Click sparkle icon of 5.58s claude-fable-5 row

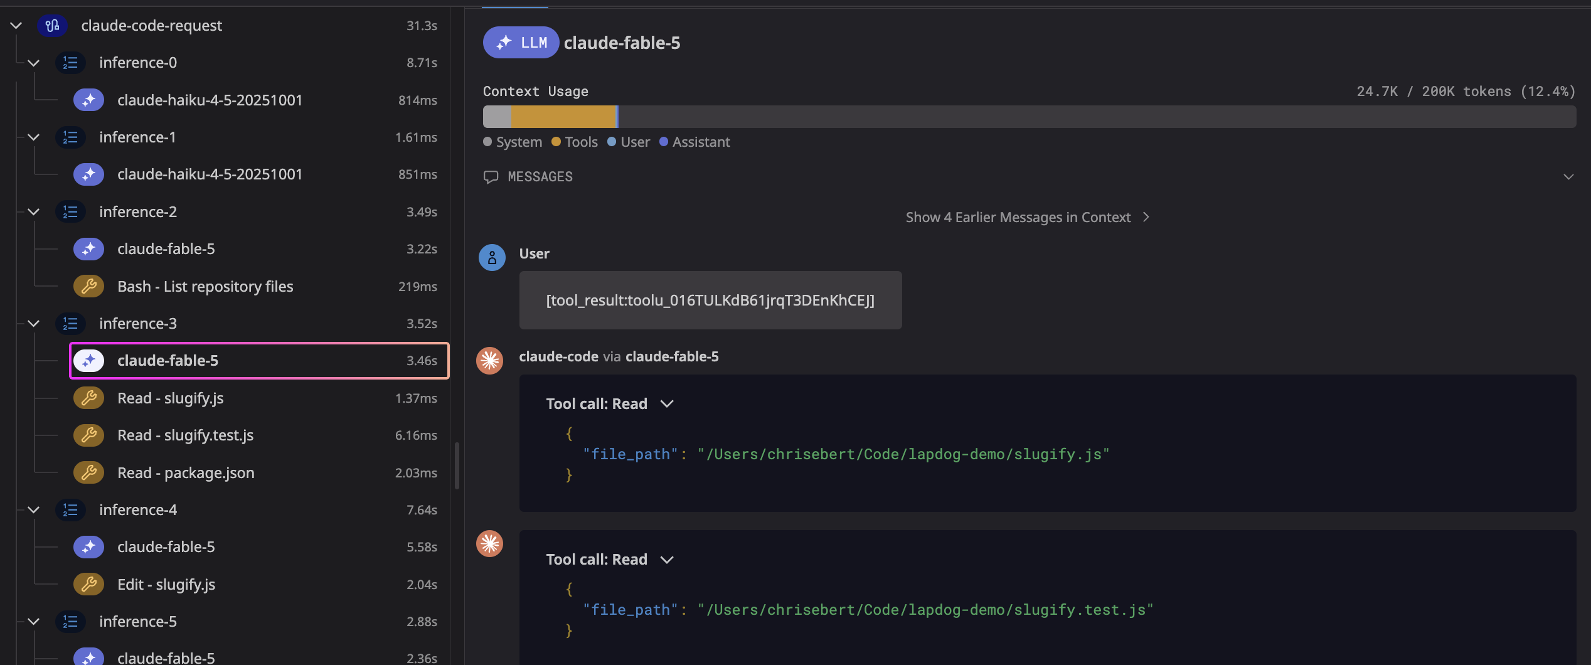88,547
